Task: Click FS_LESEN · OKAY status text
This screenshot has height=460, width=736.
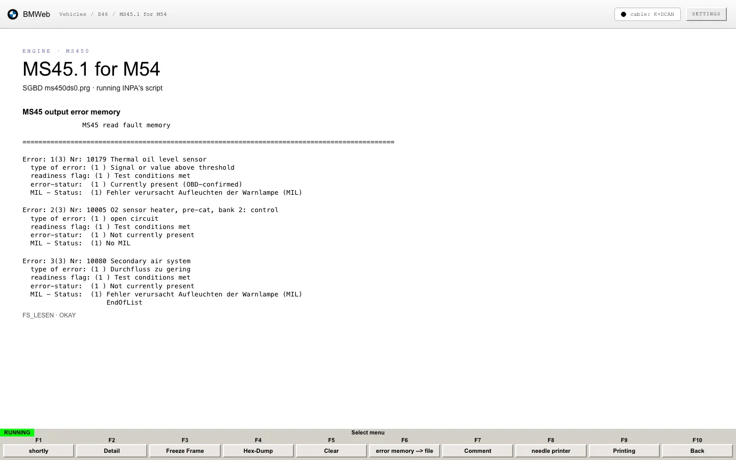Action: point(49,315)
